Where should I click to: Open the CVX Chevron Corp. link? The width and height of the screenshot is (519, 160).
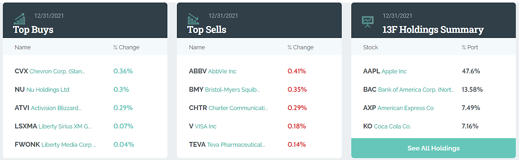50,71
